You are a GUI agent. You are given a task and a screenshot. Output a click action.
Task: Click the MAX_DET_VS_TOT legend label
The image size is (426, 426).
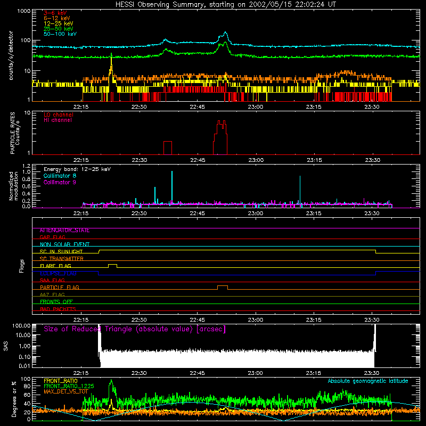[65, 391]
